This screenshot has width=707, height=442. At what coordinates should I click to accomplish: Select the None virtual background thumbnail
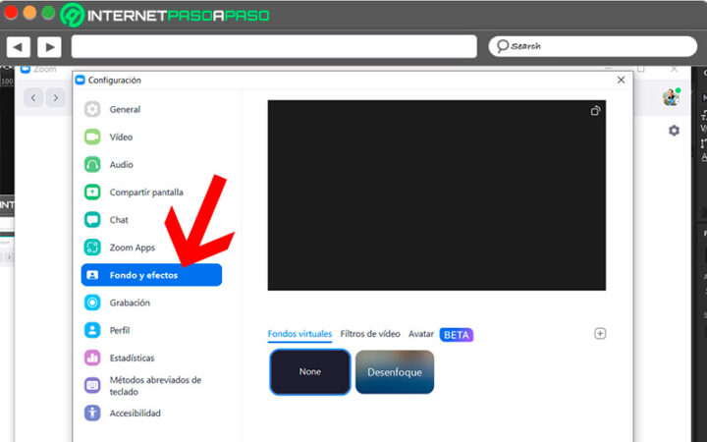click(x=310, y=372)
